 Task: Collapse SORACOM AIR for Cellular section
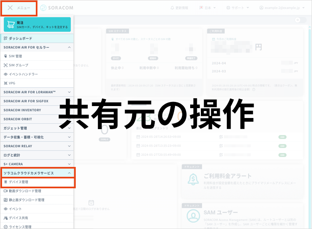69,47
